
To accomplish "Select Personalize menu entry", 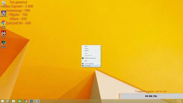I will pos(91,66).
